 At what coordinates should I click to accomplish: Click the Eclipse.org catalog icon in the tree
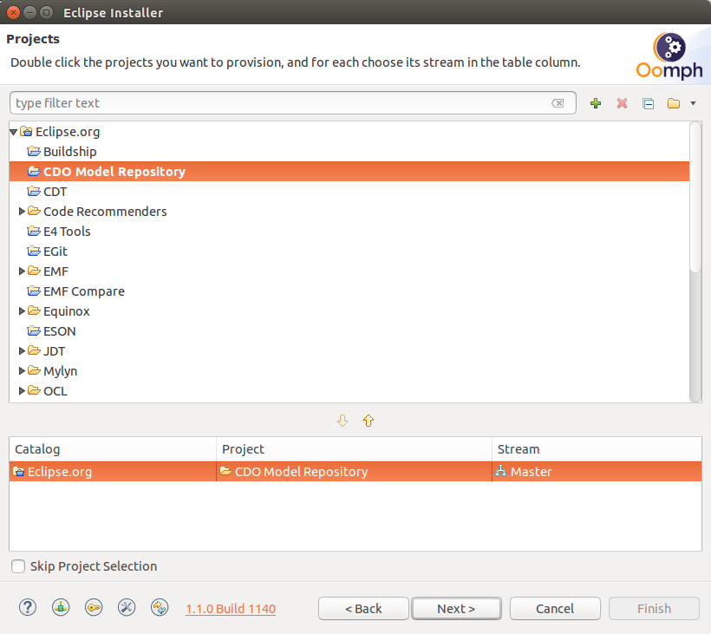(x=26, y=132)
